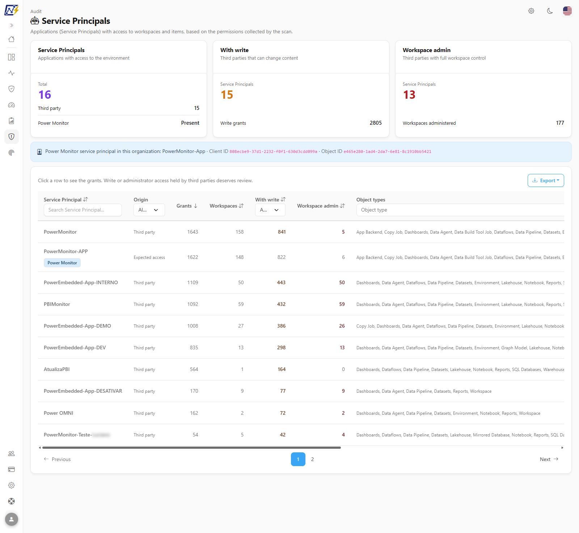Image resolution: width=579 pixels, height=533 pixels.
Task: Open the fingerprint icon in sidebar
Action: coord(12,153)
